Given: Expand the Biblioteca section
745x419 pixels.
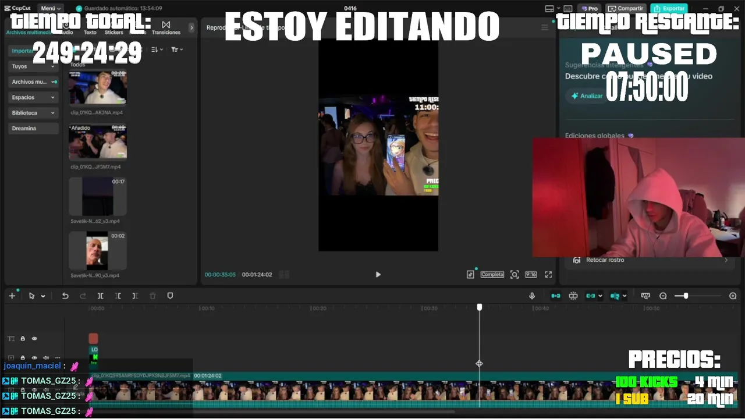Looking at the screenshot, I should [x=33, y=113].
